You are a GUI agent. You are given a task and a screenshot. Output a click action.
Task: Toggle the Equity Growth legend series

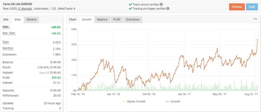(x=133, y=101)
